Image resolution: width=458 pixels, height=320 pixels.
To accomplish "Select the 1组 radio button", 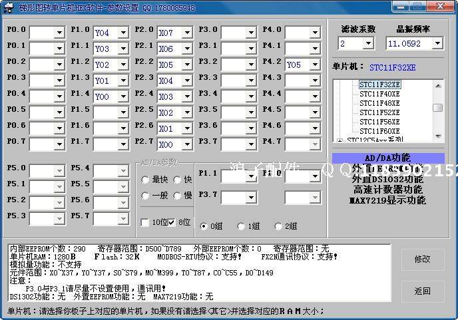I will point(241,226).
